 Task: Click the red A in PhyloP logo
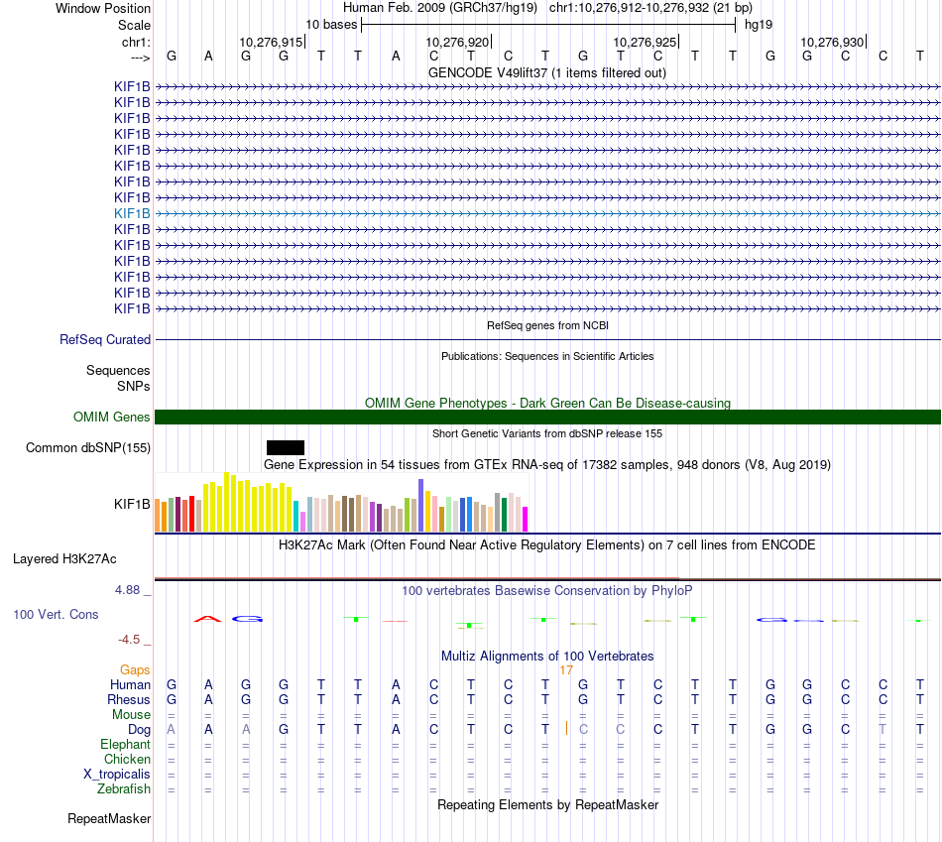point(208,619)
